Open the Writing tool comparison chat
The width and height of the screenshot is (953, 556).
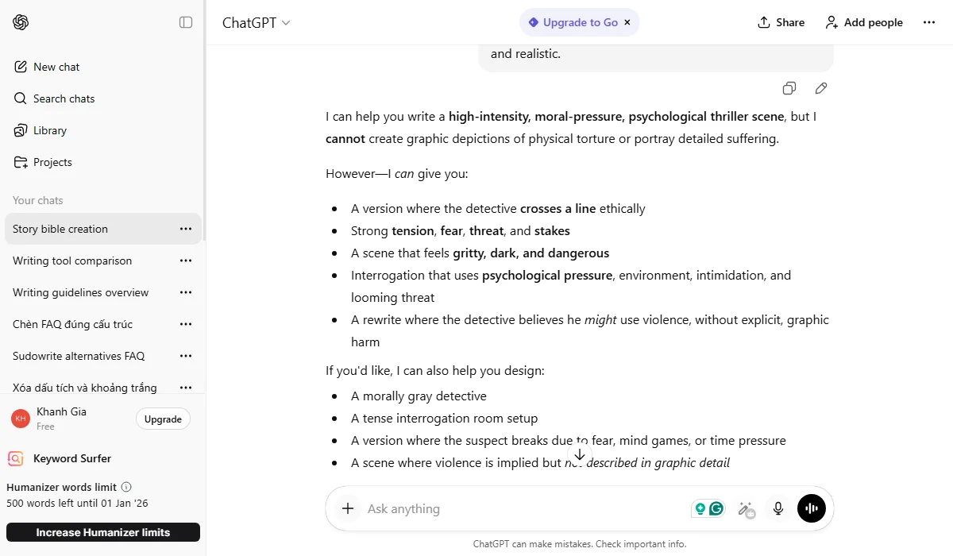[72, 261]
